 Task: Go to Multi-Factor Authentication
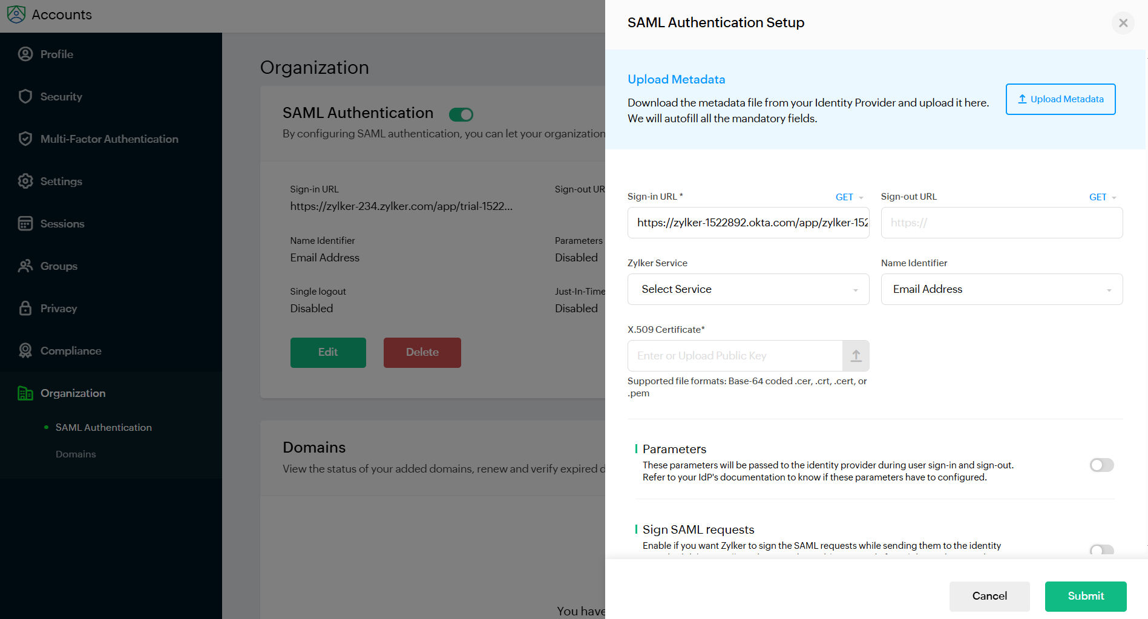point(111,139)
